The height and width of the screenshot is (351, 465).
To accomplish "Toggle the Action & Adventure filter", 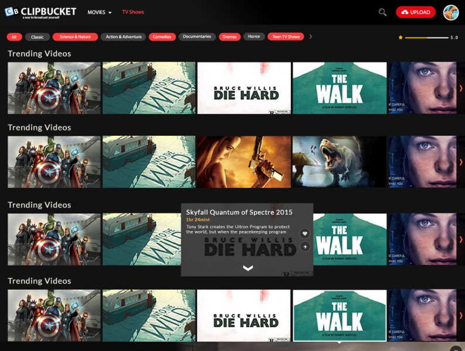I will click(124, 37).
